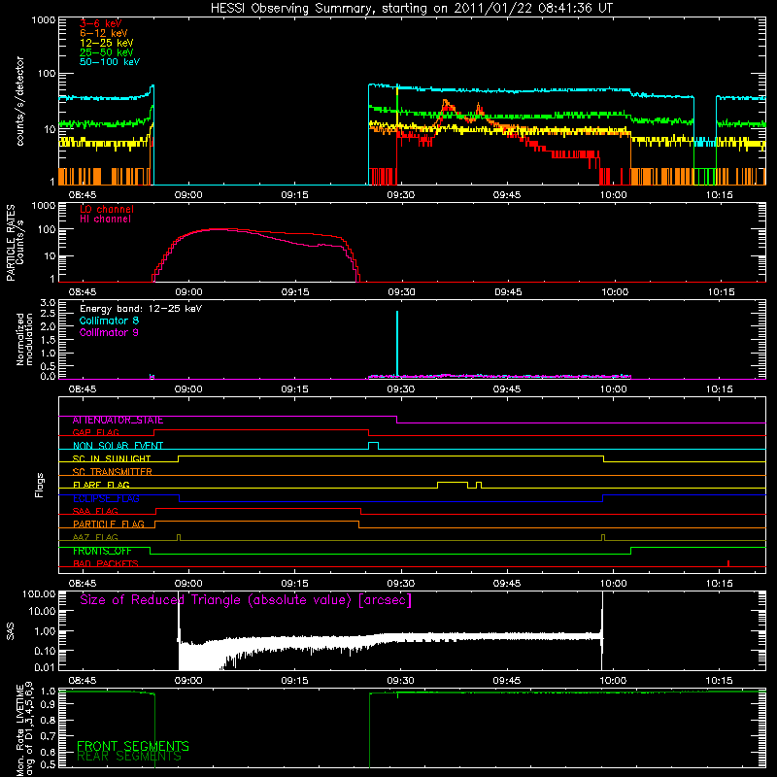
Task: Click the 'Energy band: 12-25 keV' label
Action: point(141,309)
